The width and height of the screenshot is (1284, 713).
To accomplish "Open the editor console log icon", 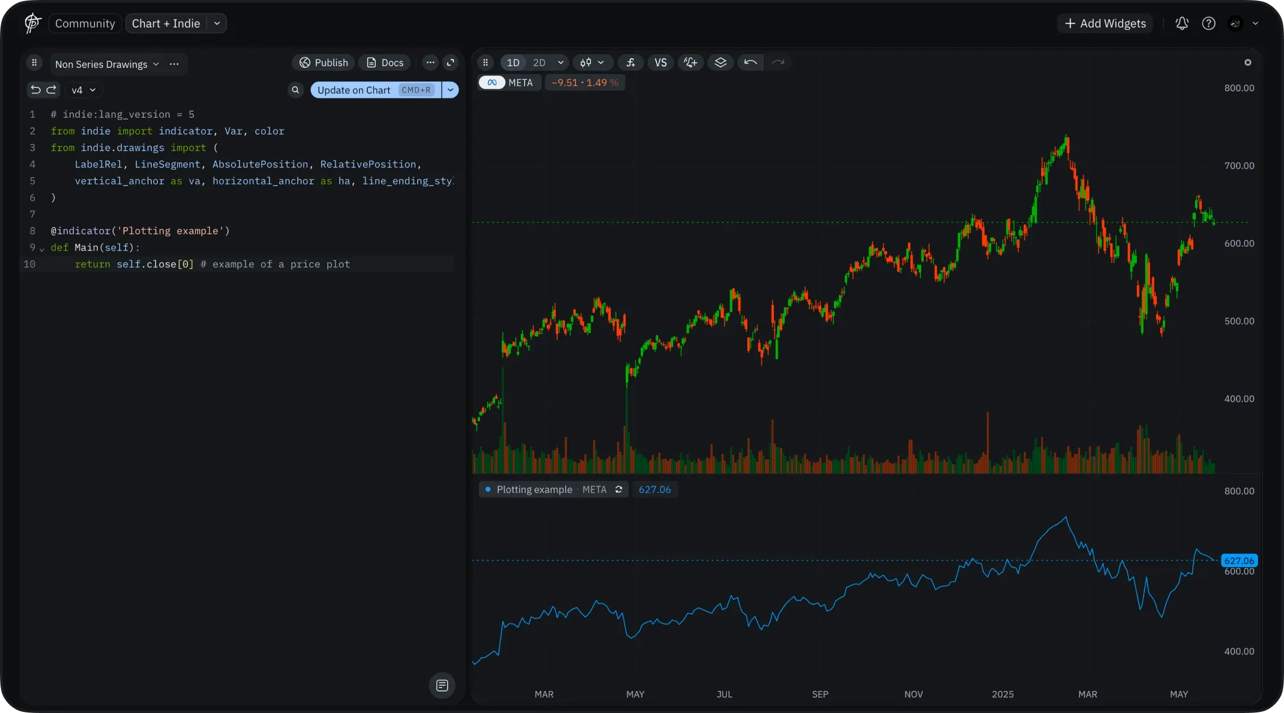I will 442,686.
